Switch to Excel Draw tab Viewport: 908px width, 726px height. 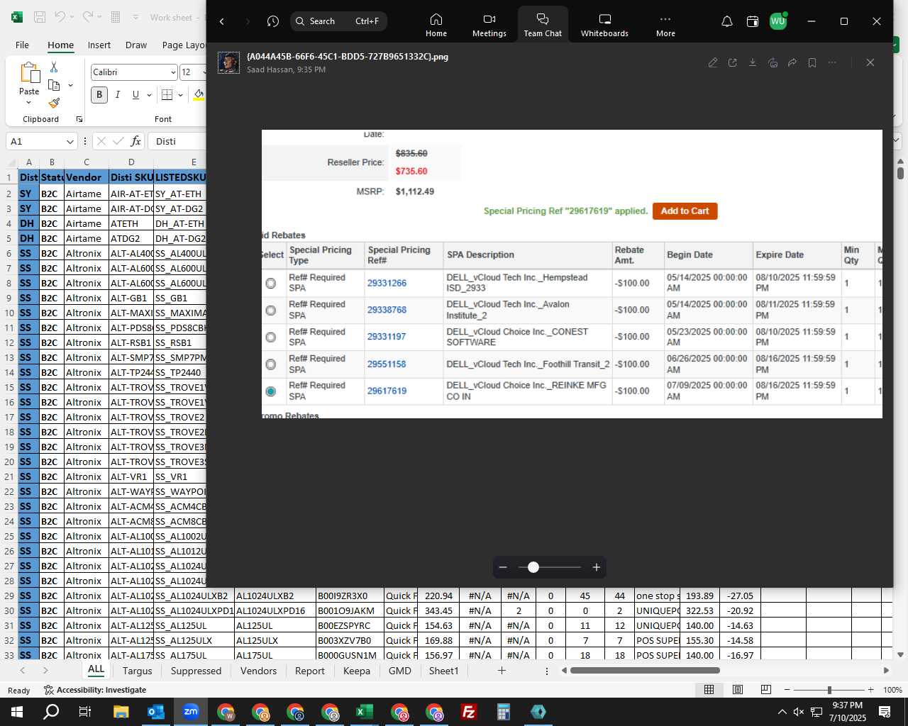[136, 45]
